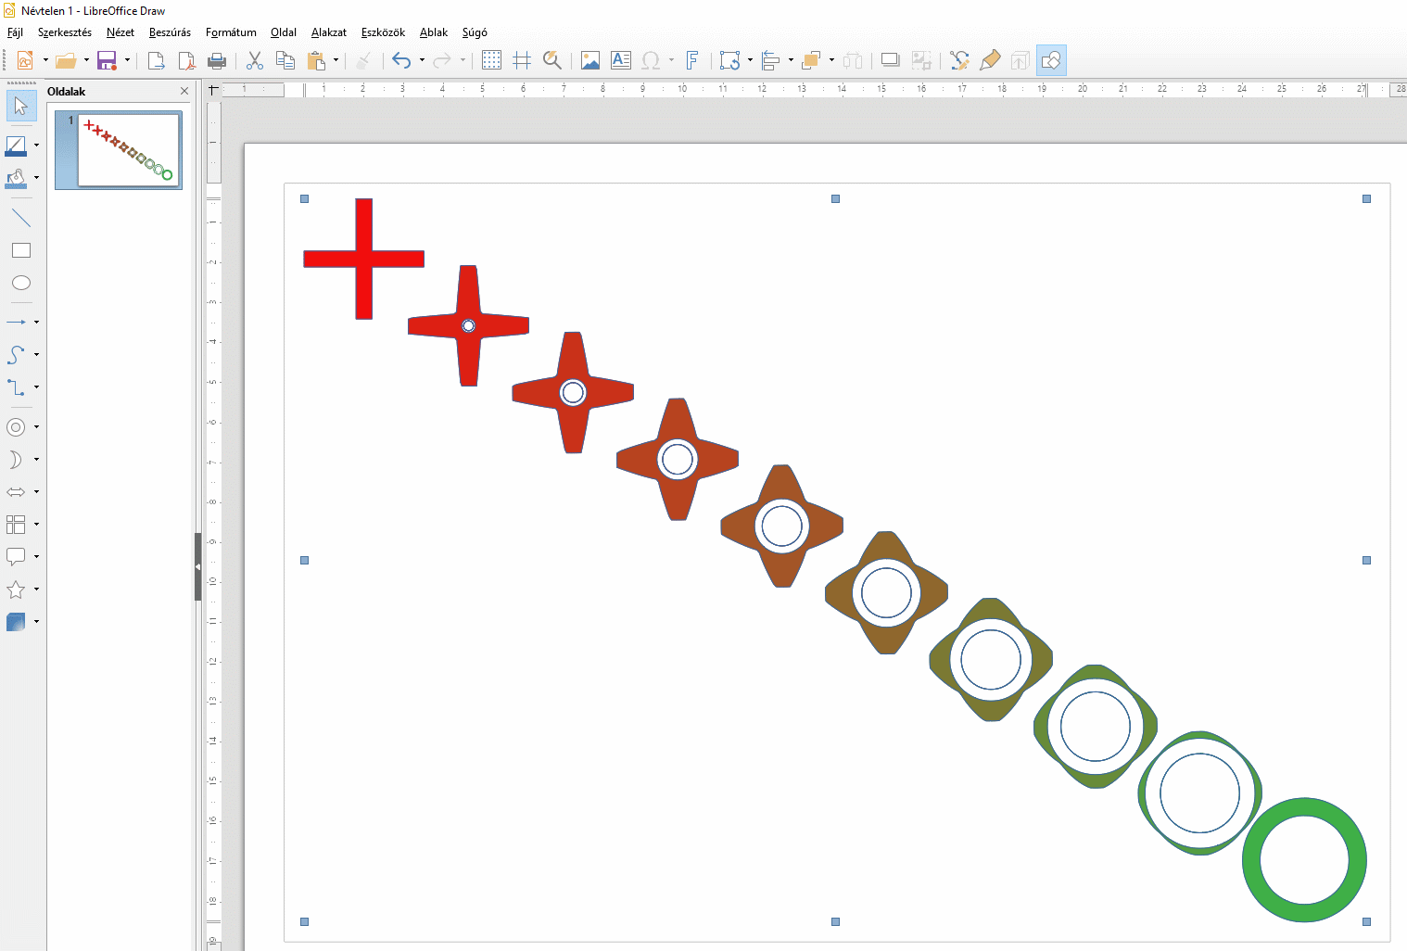Screen dimensions: 1407x951
Task: Toggle the helplines display button
Action: click(x=522, y=61)
